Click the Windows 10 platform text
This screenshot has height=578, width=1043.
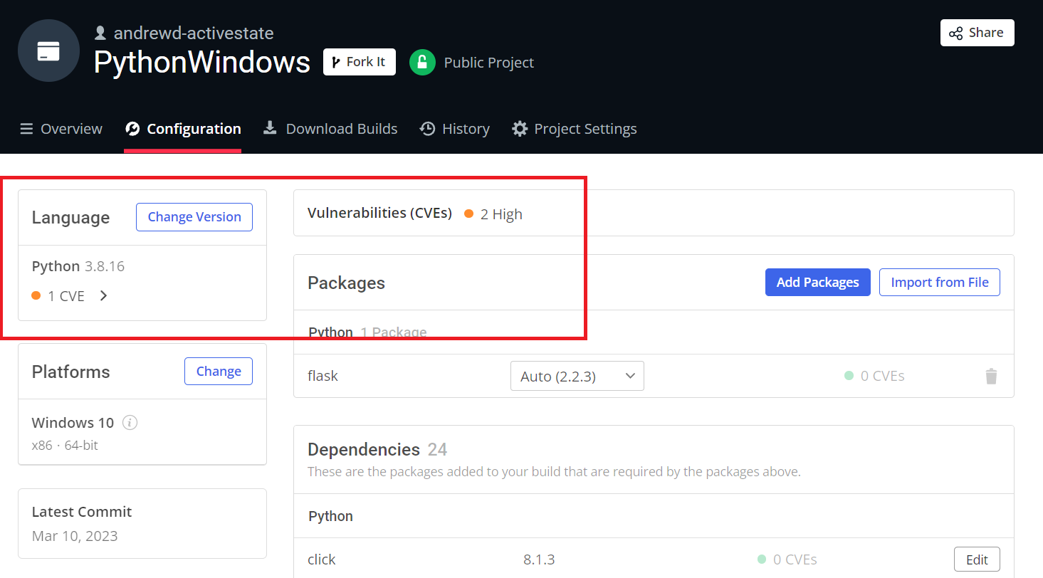pyautogui.click(x=73, y=423)
